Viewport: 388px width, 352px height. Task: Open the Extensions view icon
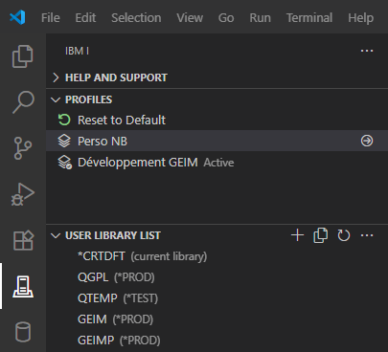click(x=23, y=240)
